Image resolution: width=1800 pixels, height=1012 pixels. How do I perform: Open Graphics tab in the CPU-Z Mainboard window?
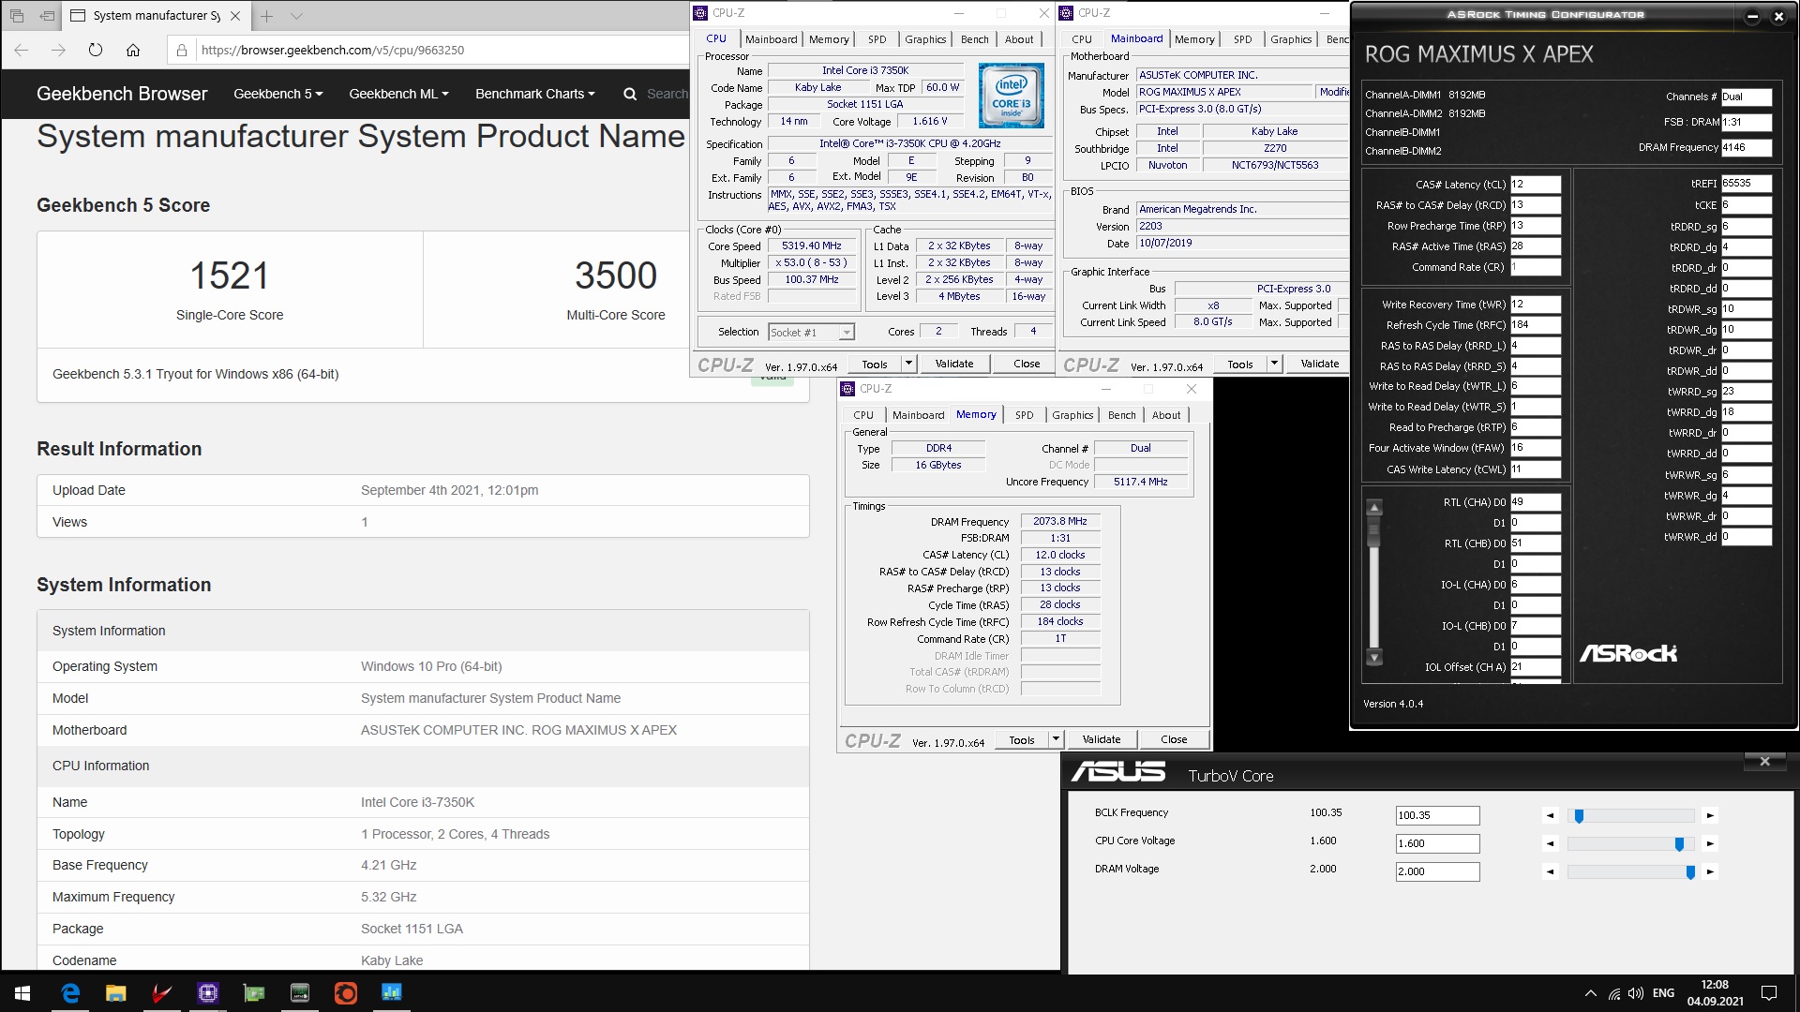pyautogui.click(x=1291, y=39)
